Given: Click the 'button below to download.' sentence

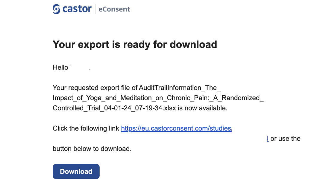Looking at the screenshot, I should 92,148.
